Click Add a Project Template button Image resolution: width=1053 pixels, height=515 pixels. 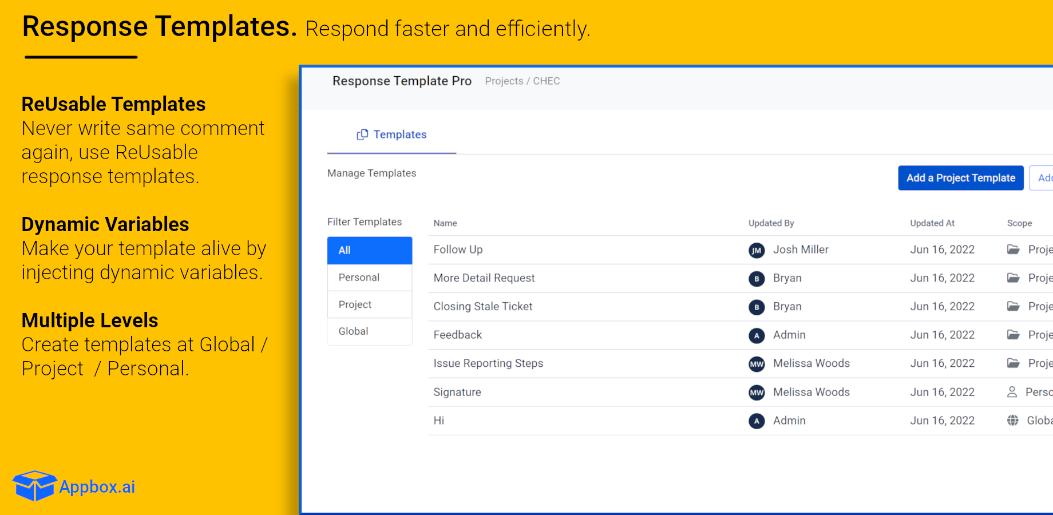[961, 178]
